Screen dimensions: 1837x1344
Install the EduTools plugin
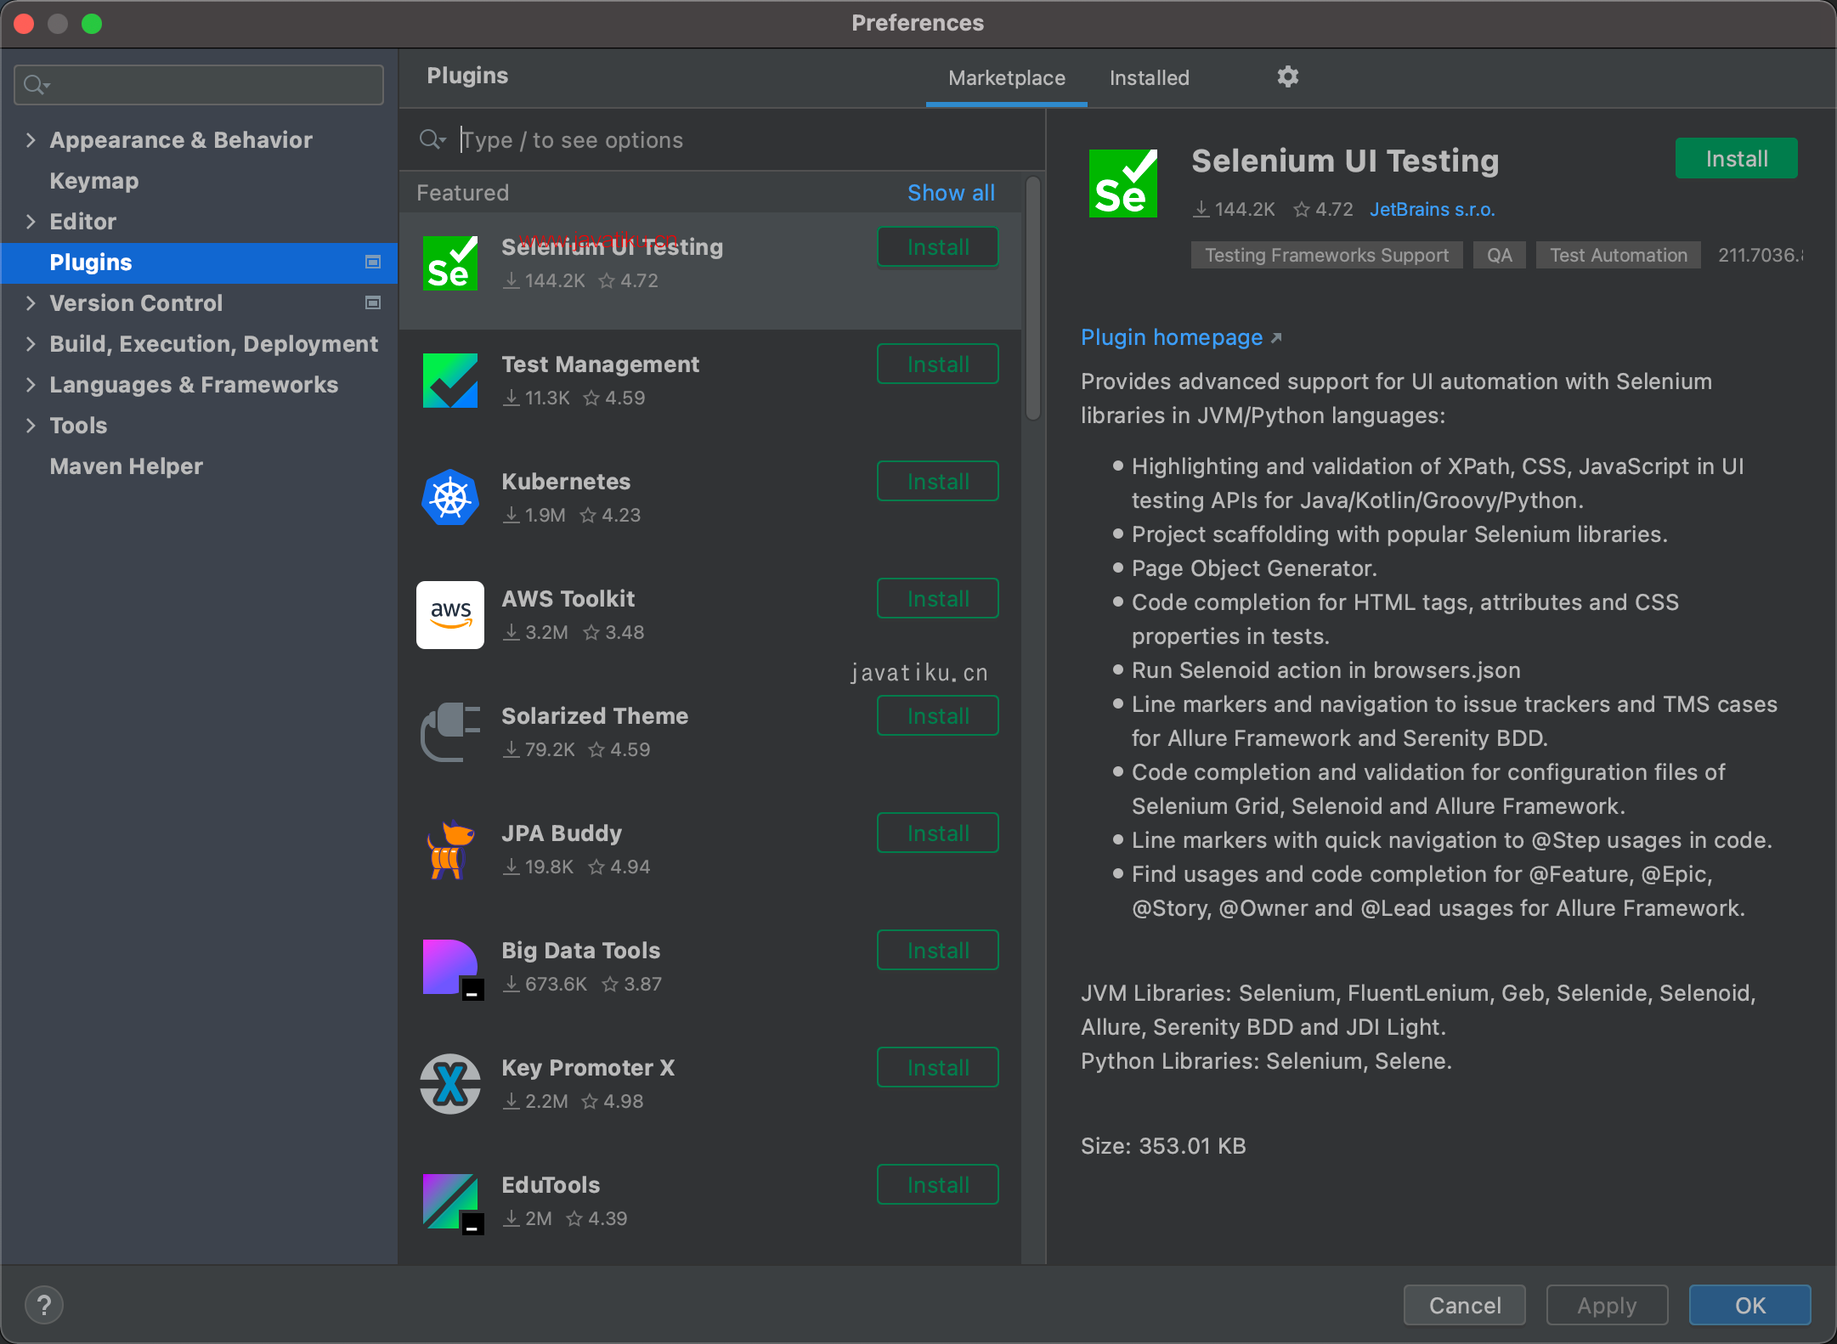(938, 1185)
